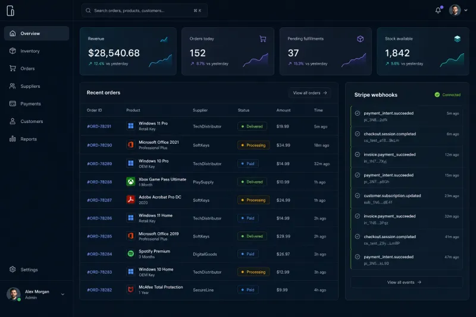The width and height of the screenshot is (476, 317).
Task: Open the notifications bell
Action: click(x=438, y=10)
